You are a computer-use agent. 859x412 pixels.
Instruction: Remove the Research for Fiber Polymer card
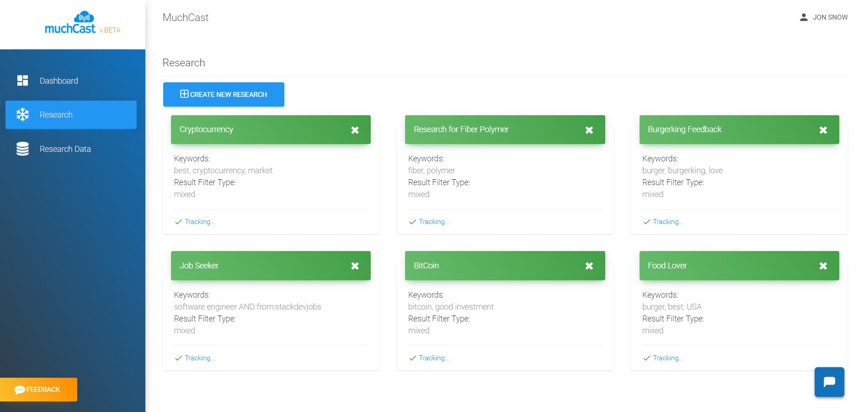click(589, 130)
